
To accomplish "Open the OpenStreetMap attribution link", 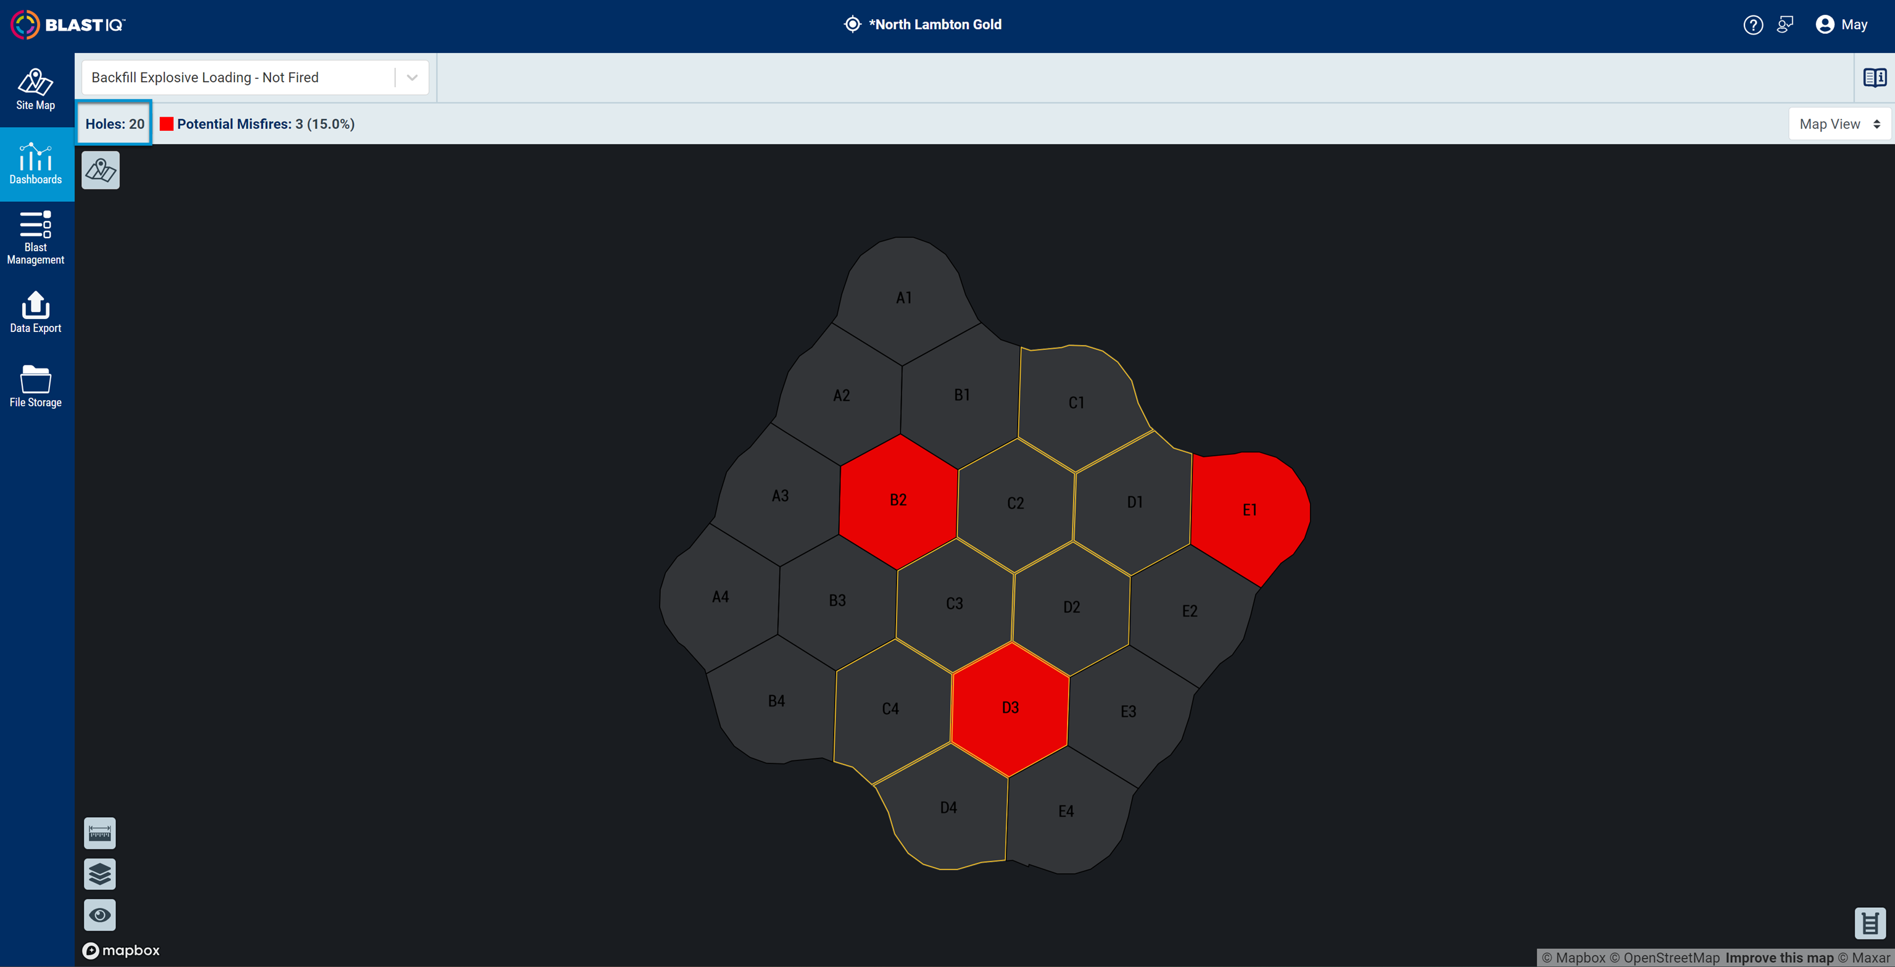I will (1665, 957).
